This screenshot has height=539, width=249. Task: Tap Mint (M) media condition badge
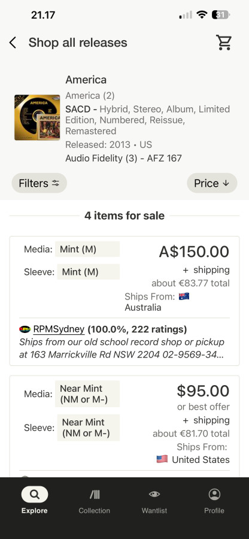(x=87, y=249)
